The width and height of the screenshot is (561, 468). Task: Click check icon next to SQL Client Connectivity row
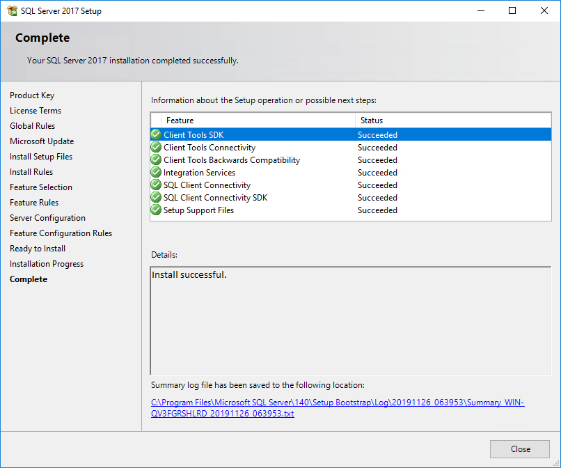coord(156,185)
